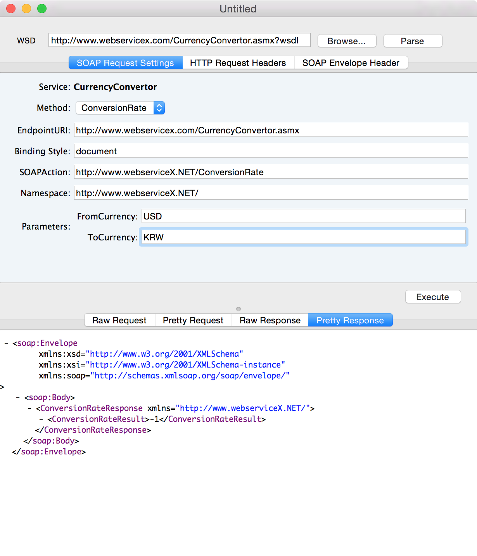Click the ToCurrency field containing KRW
477x556 pixels.
pyautogui.click(x=303, y=237)
